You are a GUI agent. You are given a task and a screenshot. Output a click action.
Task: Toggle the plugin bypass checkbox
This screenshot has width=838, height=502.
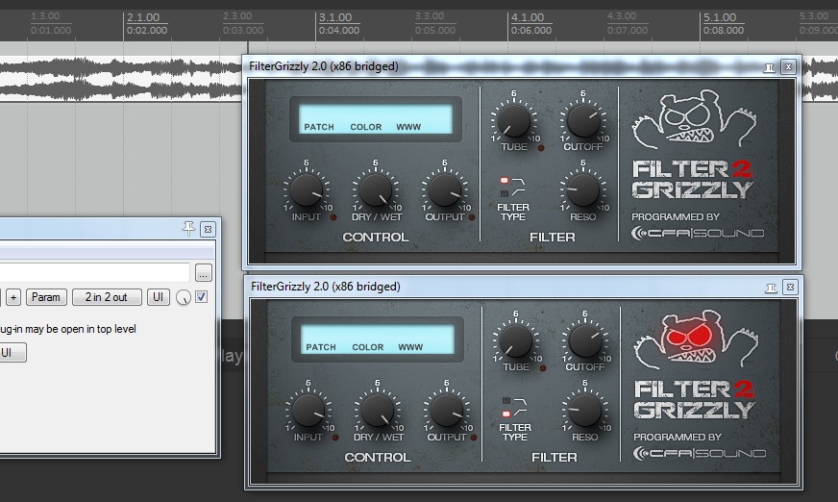pos(201,297)
